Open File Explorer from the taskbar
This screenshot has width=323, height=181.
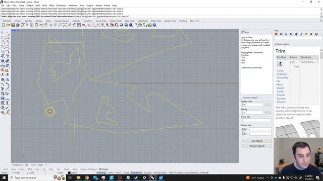(78, 177)
